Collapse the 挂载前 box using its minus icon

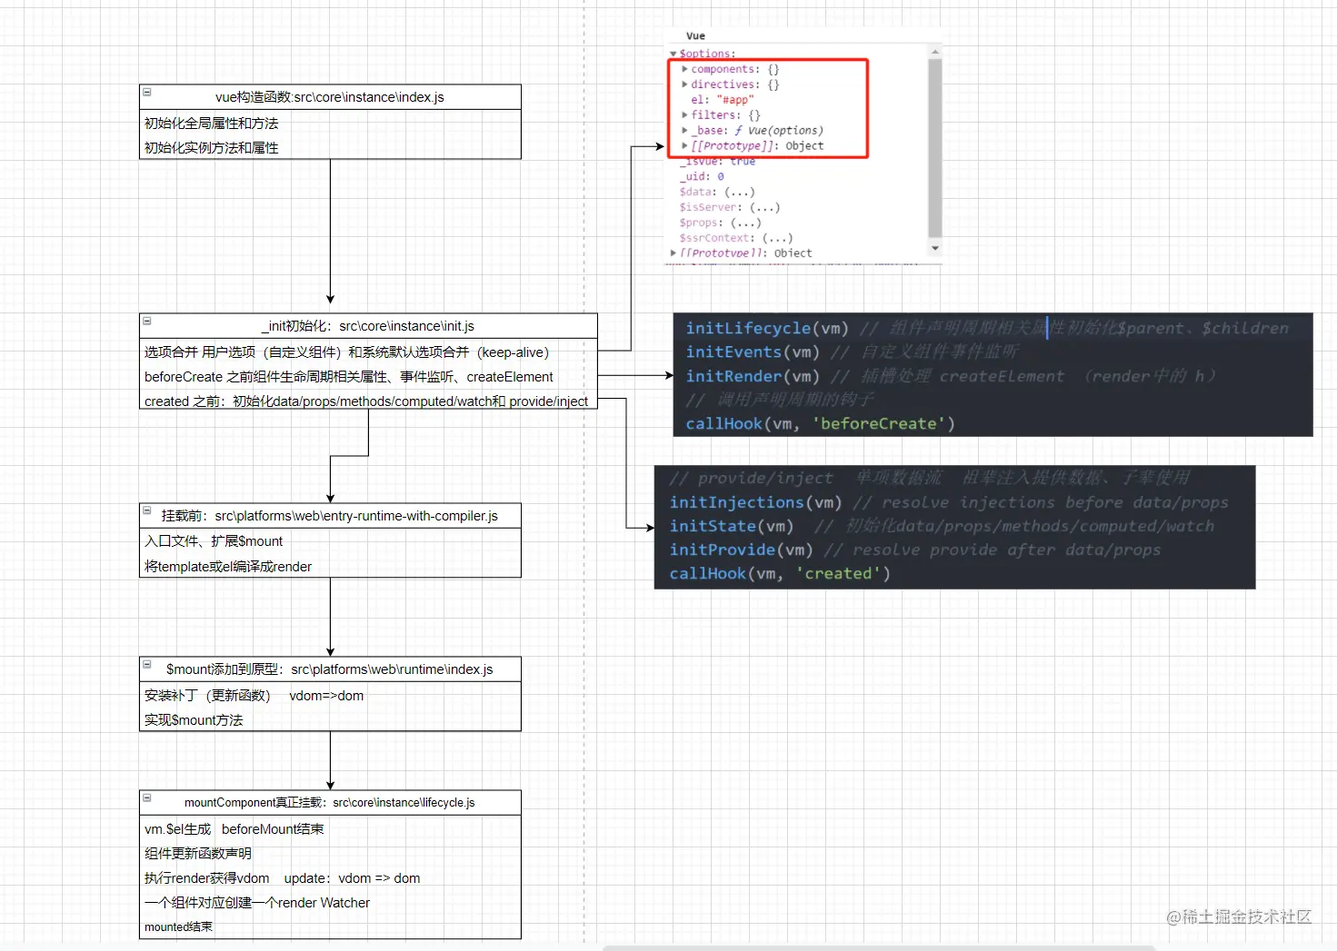tap(146, 510)
